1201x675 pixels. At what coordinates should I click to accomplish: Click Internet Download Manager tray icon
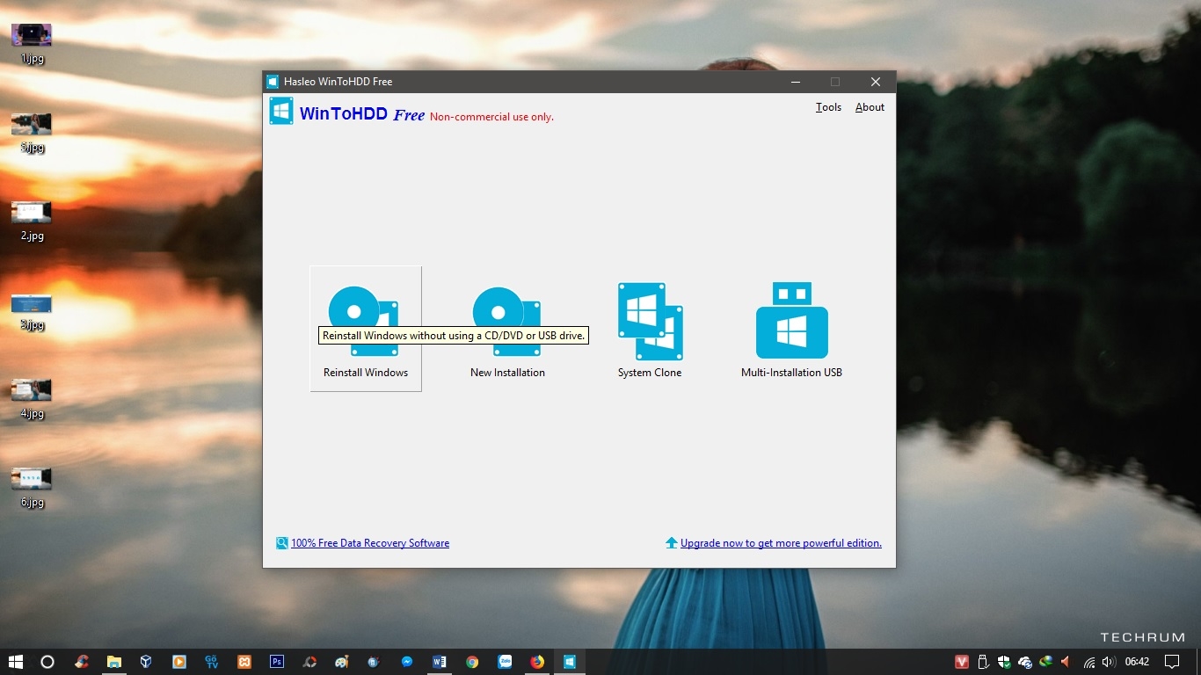click(x=1045, y=662)
